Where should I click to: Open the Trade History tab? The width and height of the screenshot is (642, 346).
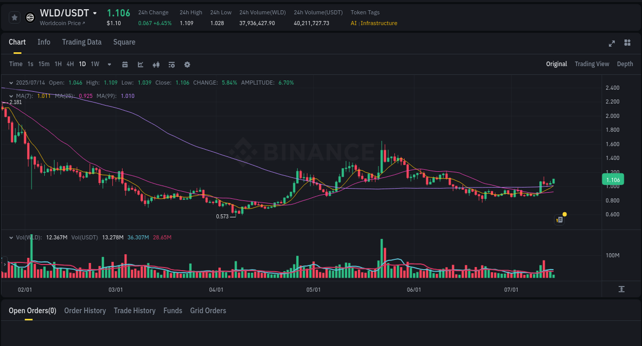(135, 311)
